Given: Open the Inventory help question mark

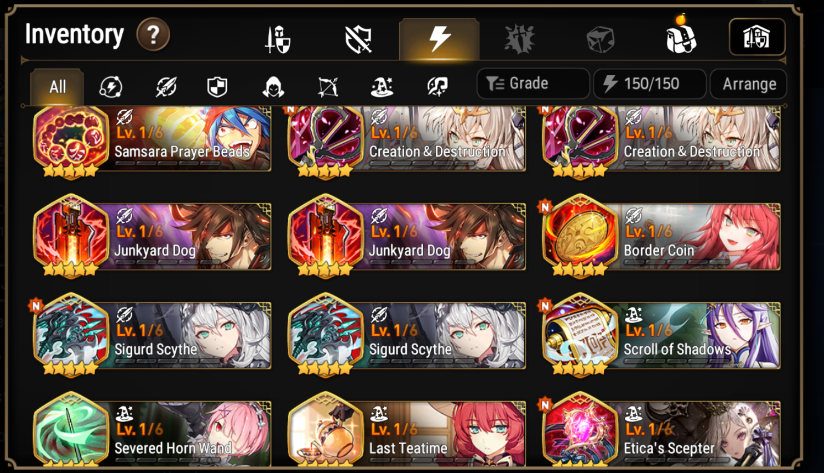Looking at the screenshot, I should pyautogui.click(x=153, y=35).
